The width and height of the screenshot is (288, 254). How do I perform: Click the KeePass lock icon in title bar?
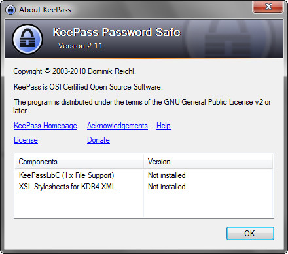(10, 10)
